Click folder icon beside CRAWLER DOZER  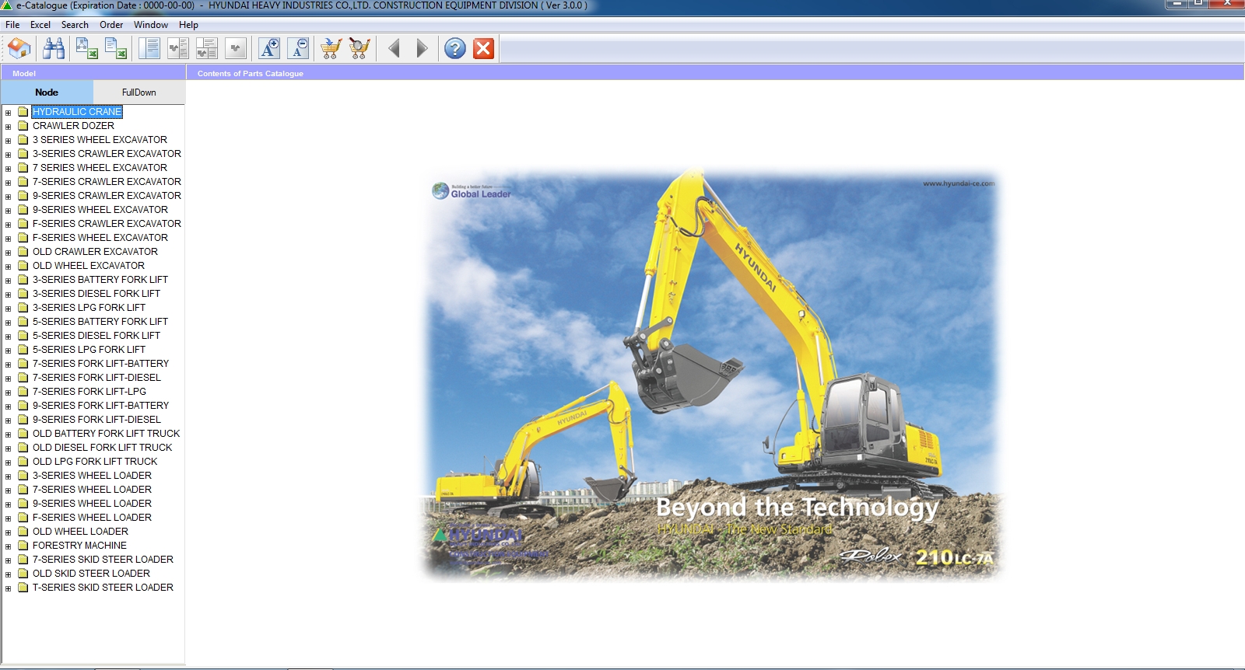[23, 125]
